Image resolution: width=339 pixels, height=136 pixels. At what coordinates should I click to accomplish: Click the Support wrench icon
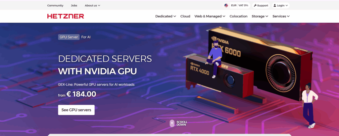point(255,5)
